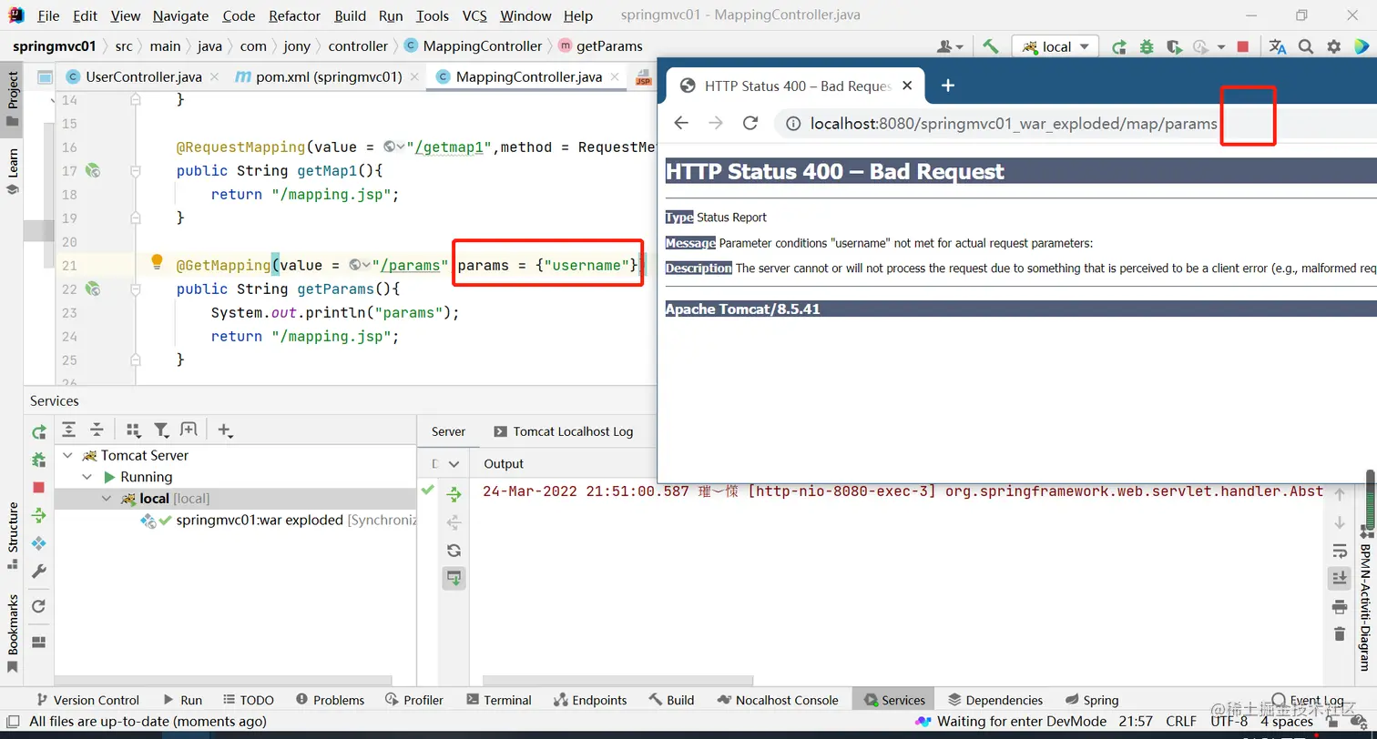Viewport: 1377px width, 739px height.
Task: Toggle soft-wrap in the console output
Action: (x=1339, y=551)
